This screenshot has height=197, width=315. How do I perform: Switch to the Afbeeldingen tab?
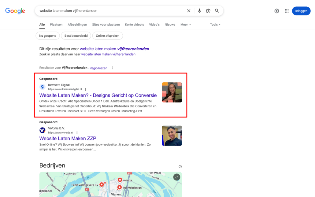[77, 24]
